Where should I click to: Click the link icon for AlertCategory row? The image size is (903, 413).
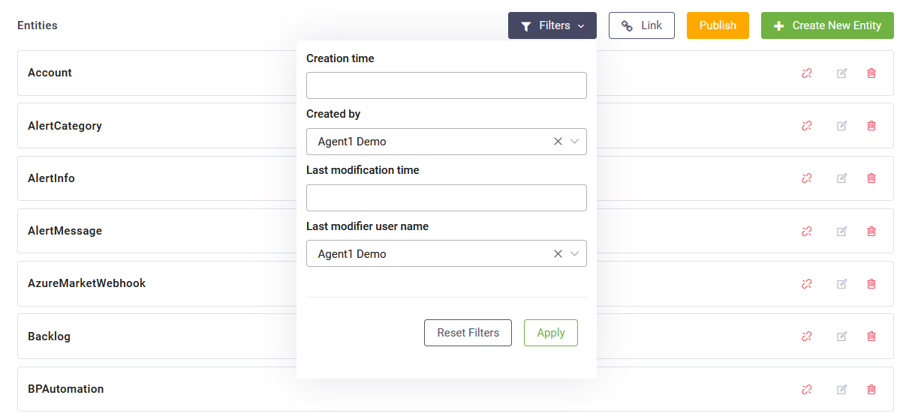[x=807, y=126]
